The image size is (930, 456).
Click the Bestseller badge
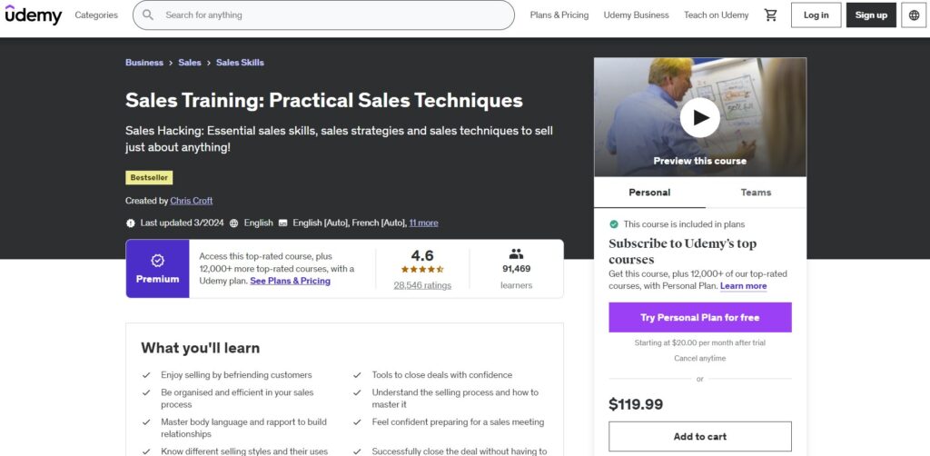coord(149,177)
